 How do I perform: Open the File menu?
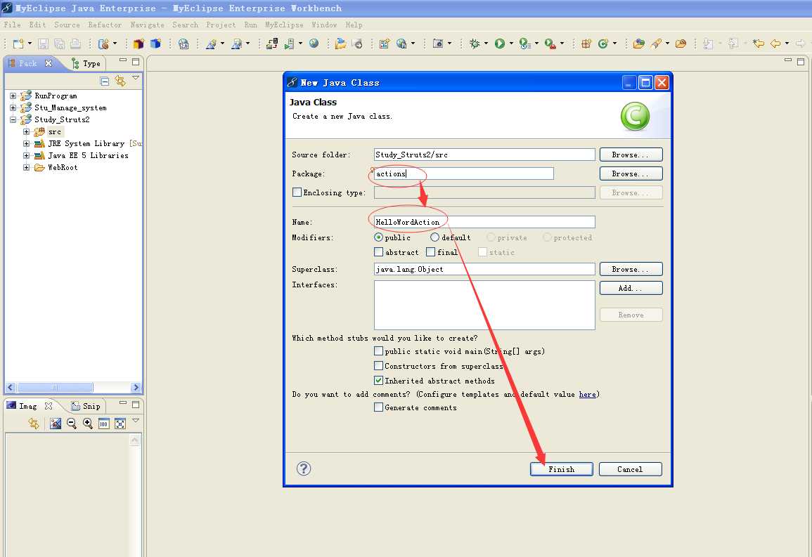point(12,25)
